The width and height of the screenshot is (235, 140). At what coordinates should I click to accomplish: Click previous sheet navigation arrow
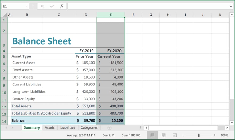pyautogui.click(x=6, y=127)
